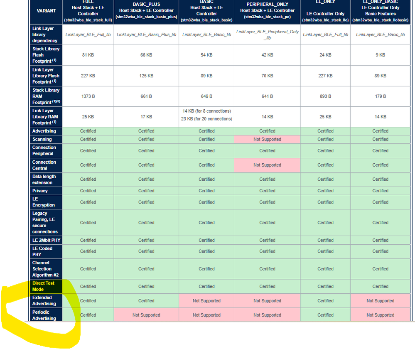Click the '661 B' RAM footprint value

click(x=146, y=96)
